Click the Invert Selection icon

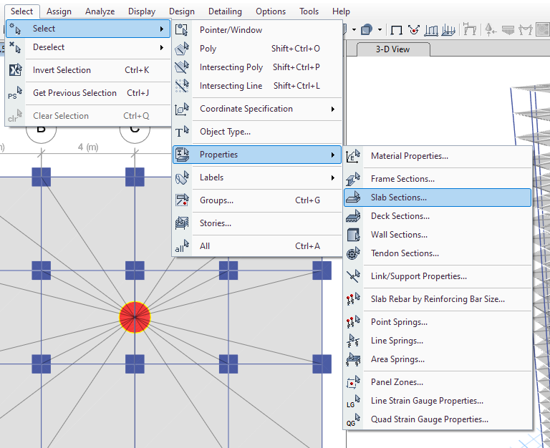15,70
